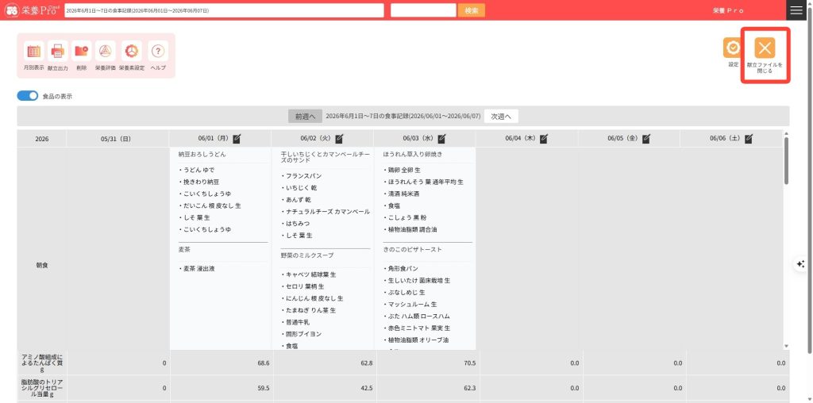Open the nutrition evaluation (栄養評価) icon

[x=106, y=51]
